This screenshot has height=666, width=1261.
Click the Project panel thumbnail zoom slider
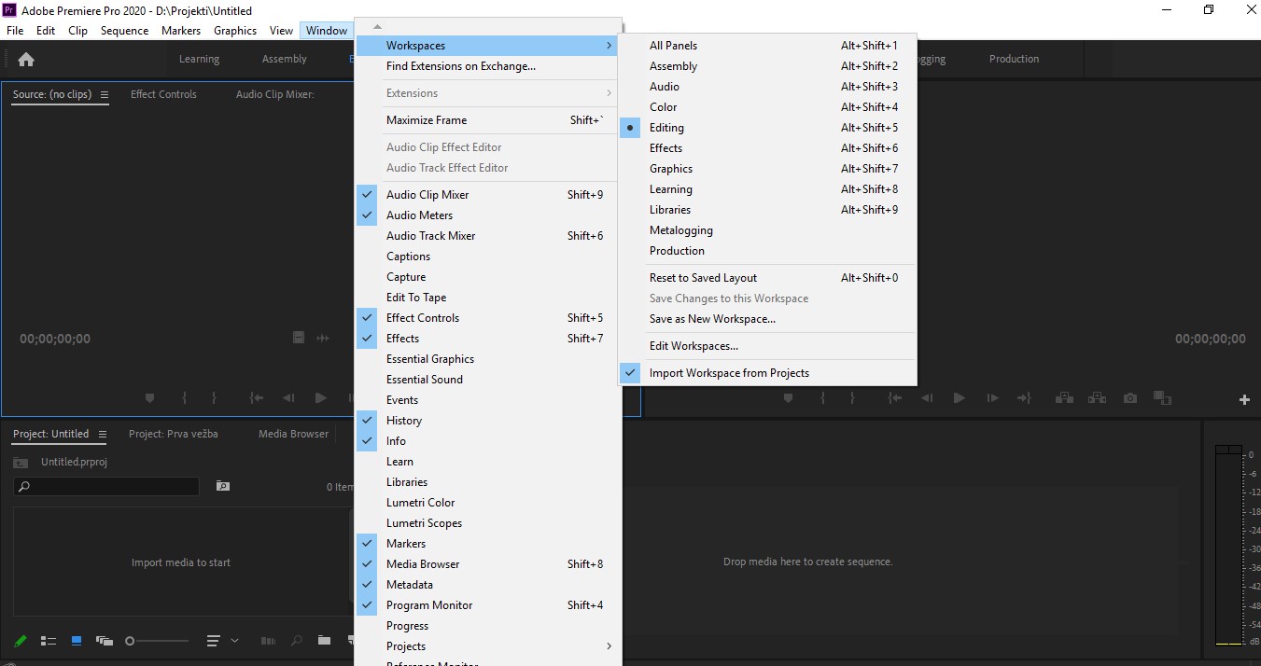coord(158,641)
